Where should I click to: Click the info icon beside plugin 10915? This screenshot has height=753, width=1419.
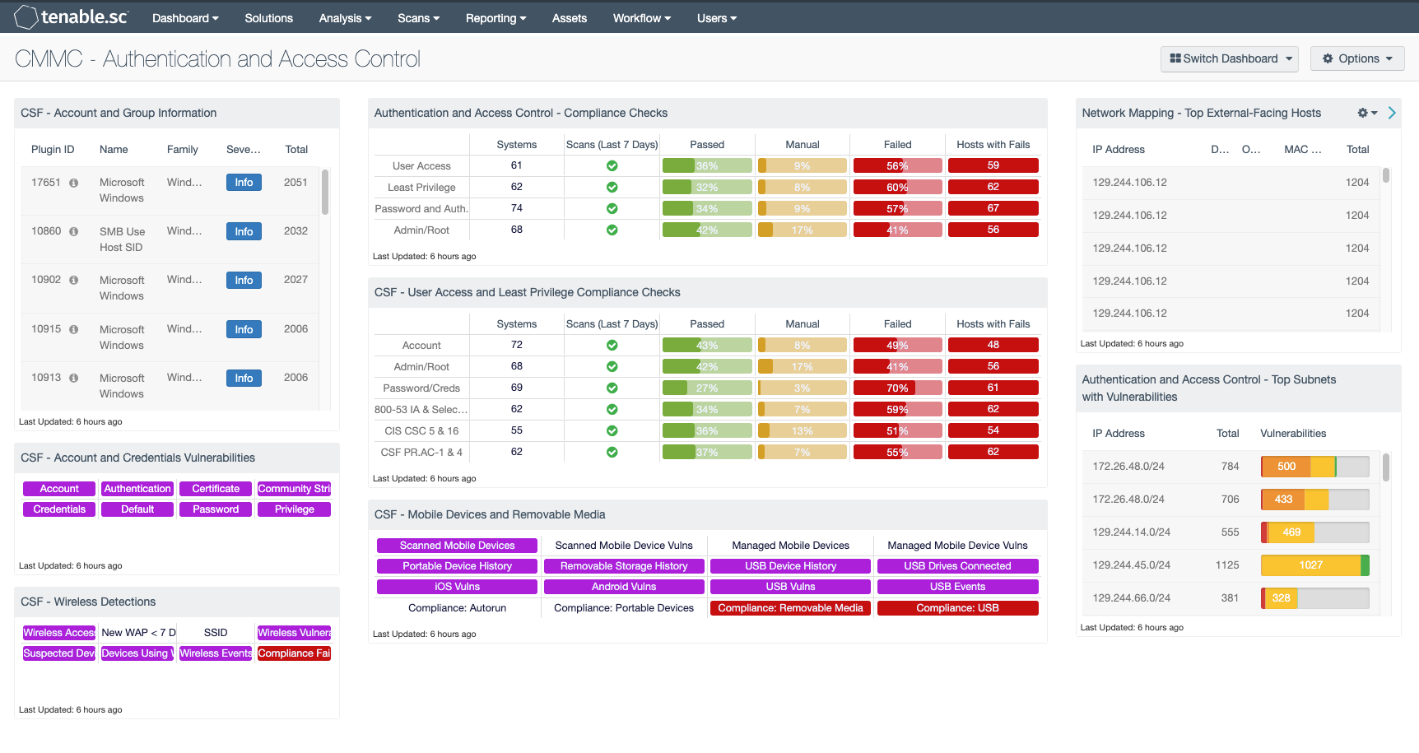click(73, 329)
